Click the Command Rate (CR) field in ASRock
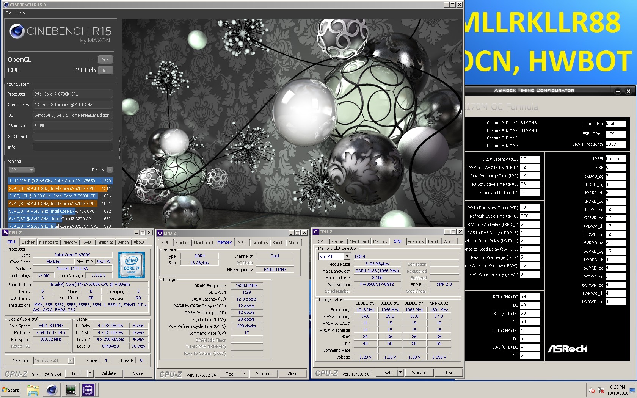 coord(530,193)
